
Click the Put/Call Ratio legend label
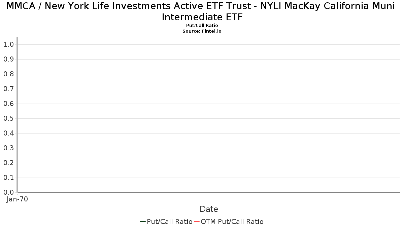170,222
